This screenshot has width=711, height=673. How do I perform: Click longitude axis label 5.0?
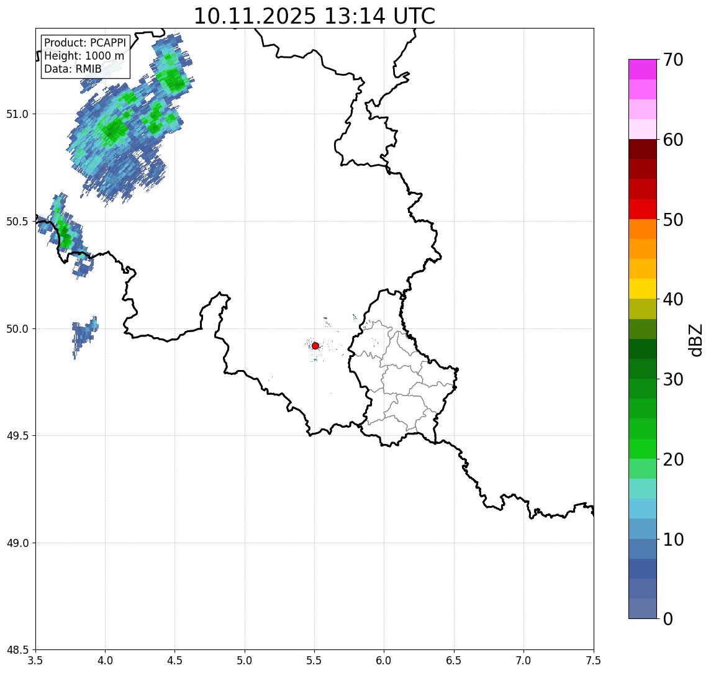coord(245,661)
